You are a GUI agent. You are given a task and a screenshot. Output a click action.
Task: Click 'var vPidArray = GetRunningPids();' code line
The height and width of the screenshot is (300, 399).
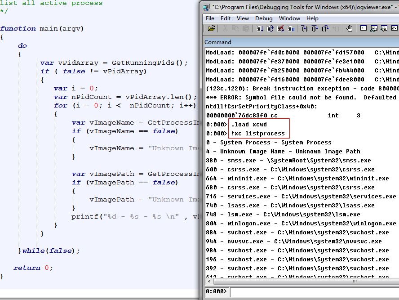(114, 63)
